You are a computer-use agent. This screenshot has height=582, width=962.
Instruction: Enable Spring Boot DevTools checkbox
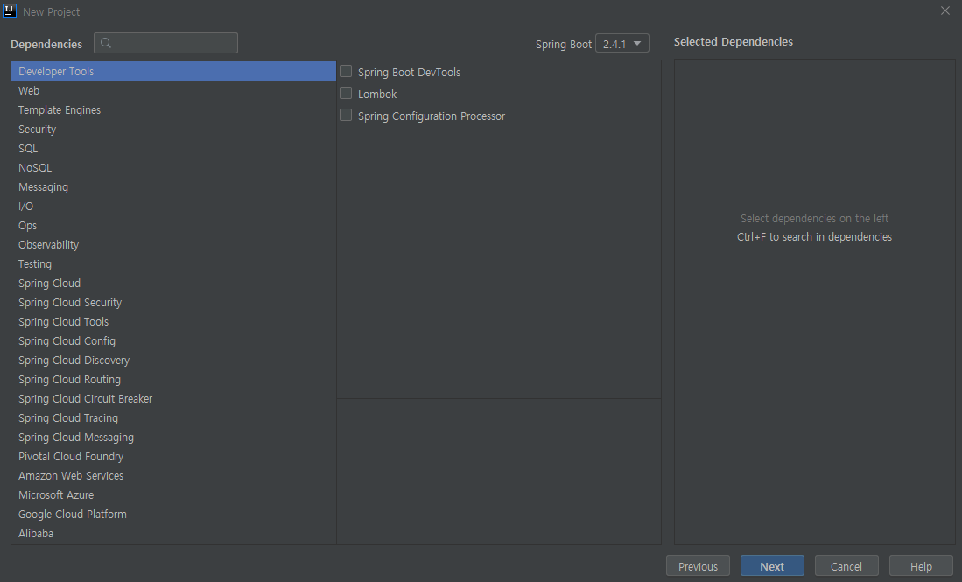point(346,71)
